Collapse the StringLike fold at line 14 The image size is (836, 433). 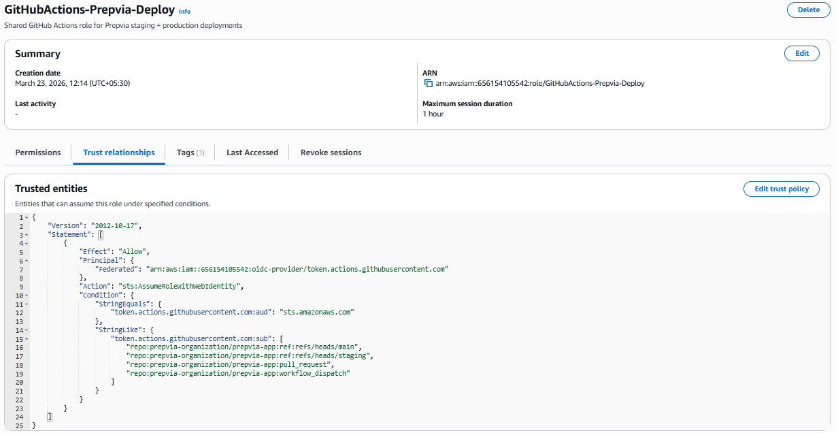click(x=27, y=330)
